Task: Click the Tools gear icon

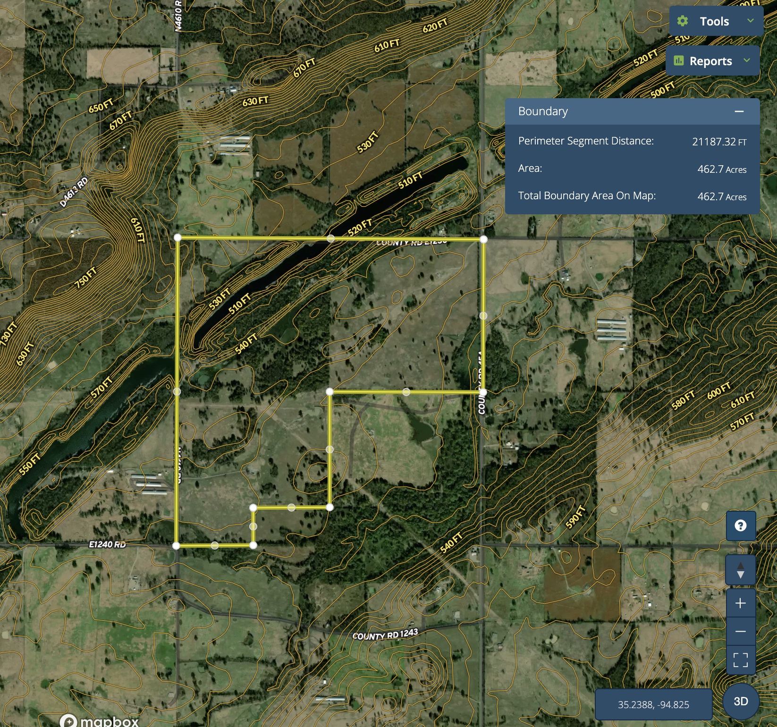Action: [x=683, y=21]
